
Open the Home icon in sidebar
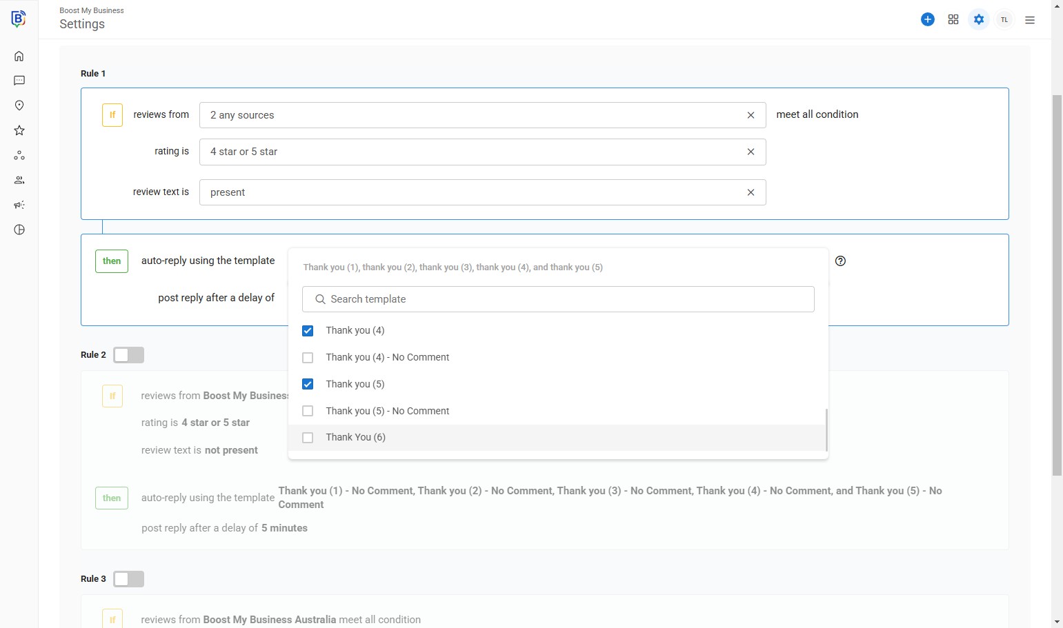click(x=19, y=57)
